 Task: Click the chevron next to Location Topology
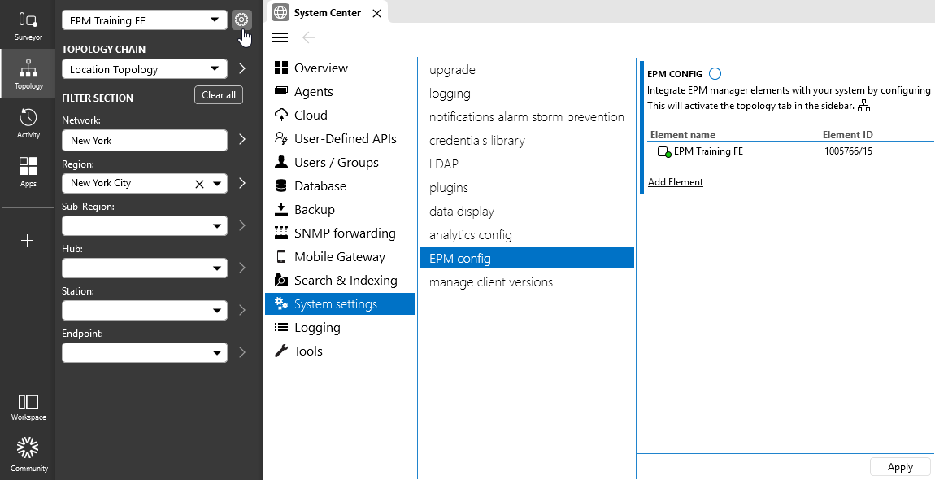[x=242, y=68]
